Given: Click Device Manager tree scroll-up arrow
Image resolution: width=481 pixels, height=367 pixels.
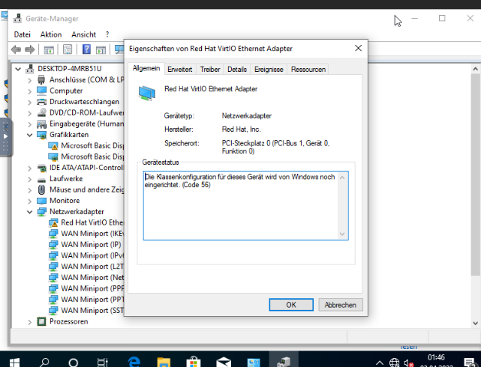Looking at the screenshot, I should [x=476, y=69].
